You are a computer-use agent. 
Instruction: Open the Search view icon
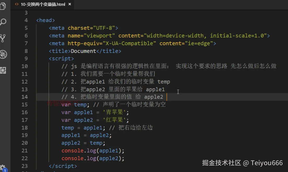coord(3,22)
